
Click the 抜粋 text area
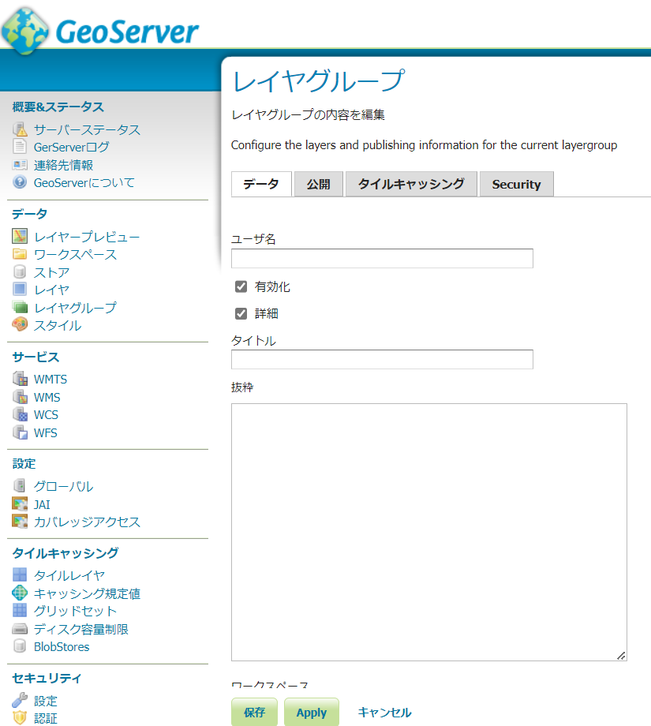click(429, 532)
